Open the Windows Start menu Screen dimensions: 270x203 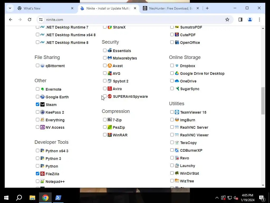click(x=6, y=198)
